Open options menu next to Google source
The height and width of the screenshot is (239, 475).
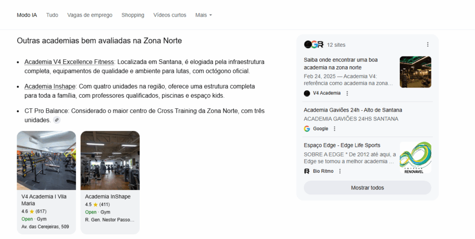click(x=334, y=129)
